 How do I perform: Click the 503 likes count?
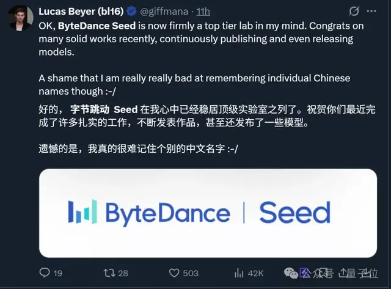pos(190,273)
